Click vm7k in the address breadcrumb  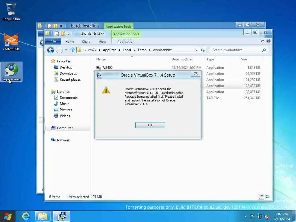92,50
